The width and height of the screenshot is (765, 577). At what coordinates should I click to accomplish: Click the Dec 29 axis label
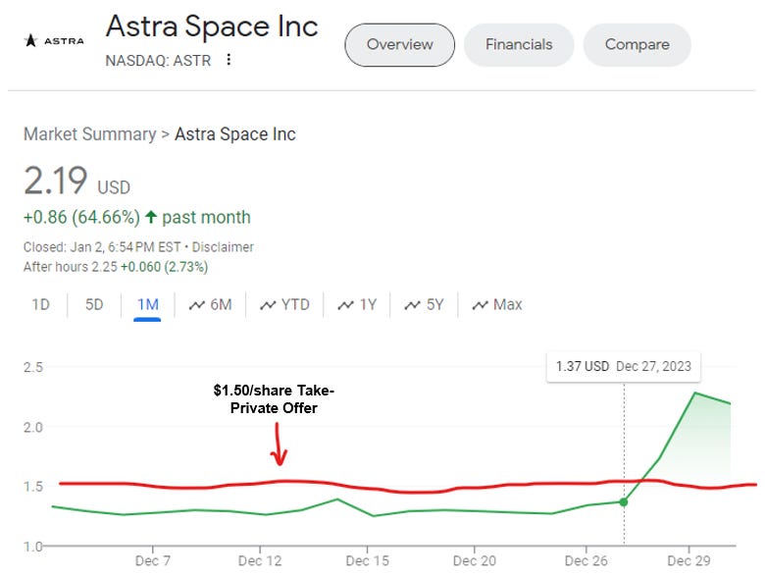coord(688,560)
